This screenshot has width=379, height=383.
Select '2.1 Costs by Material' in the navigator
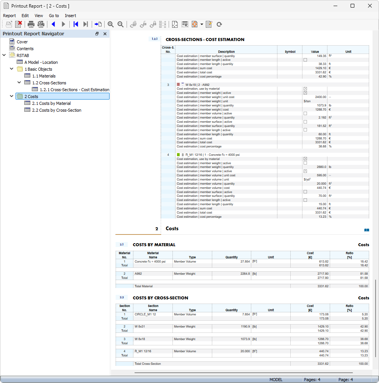[x=51, y=103]
